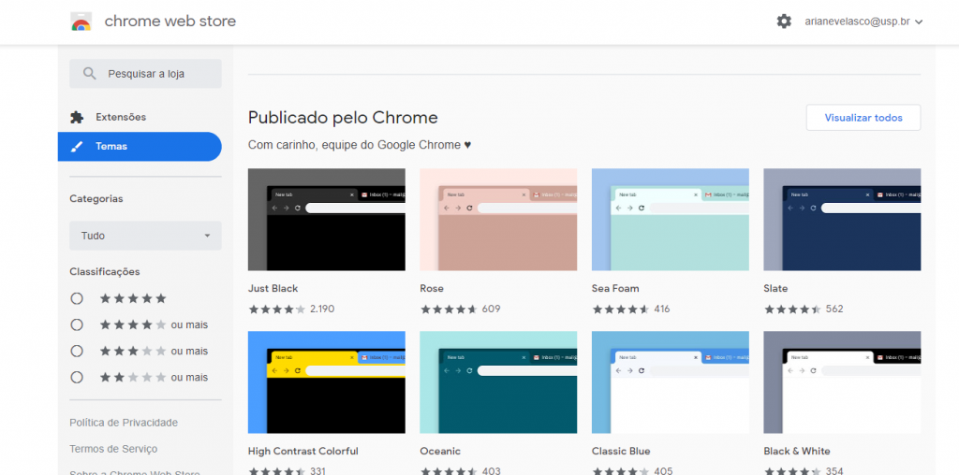Click the Just Black 2.190 rating count
Image resolution: width=959 pixels, height=475 pixels.
(322, 309)
